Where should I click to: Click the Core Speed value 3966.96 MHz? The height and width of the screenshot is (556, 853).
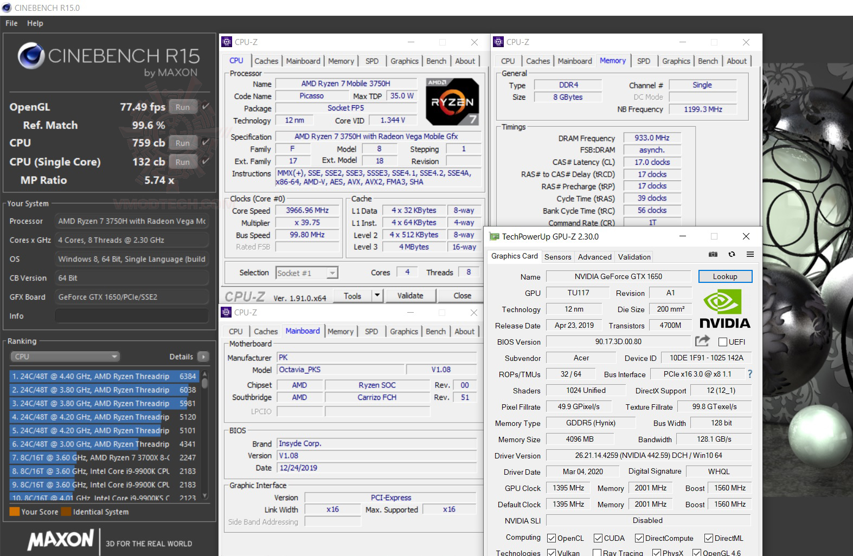click(x=307, y=210)
